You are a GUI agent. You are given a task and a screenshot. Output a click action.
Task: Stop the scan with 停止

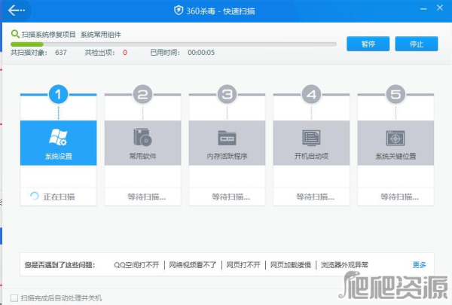tap(417, 44)
